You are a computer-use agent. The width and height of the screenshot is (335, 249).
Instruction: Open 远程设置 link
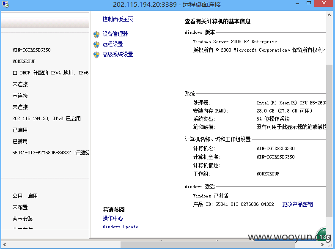click(x=113, y=44)
